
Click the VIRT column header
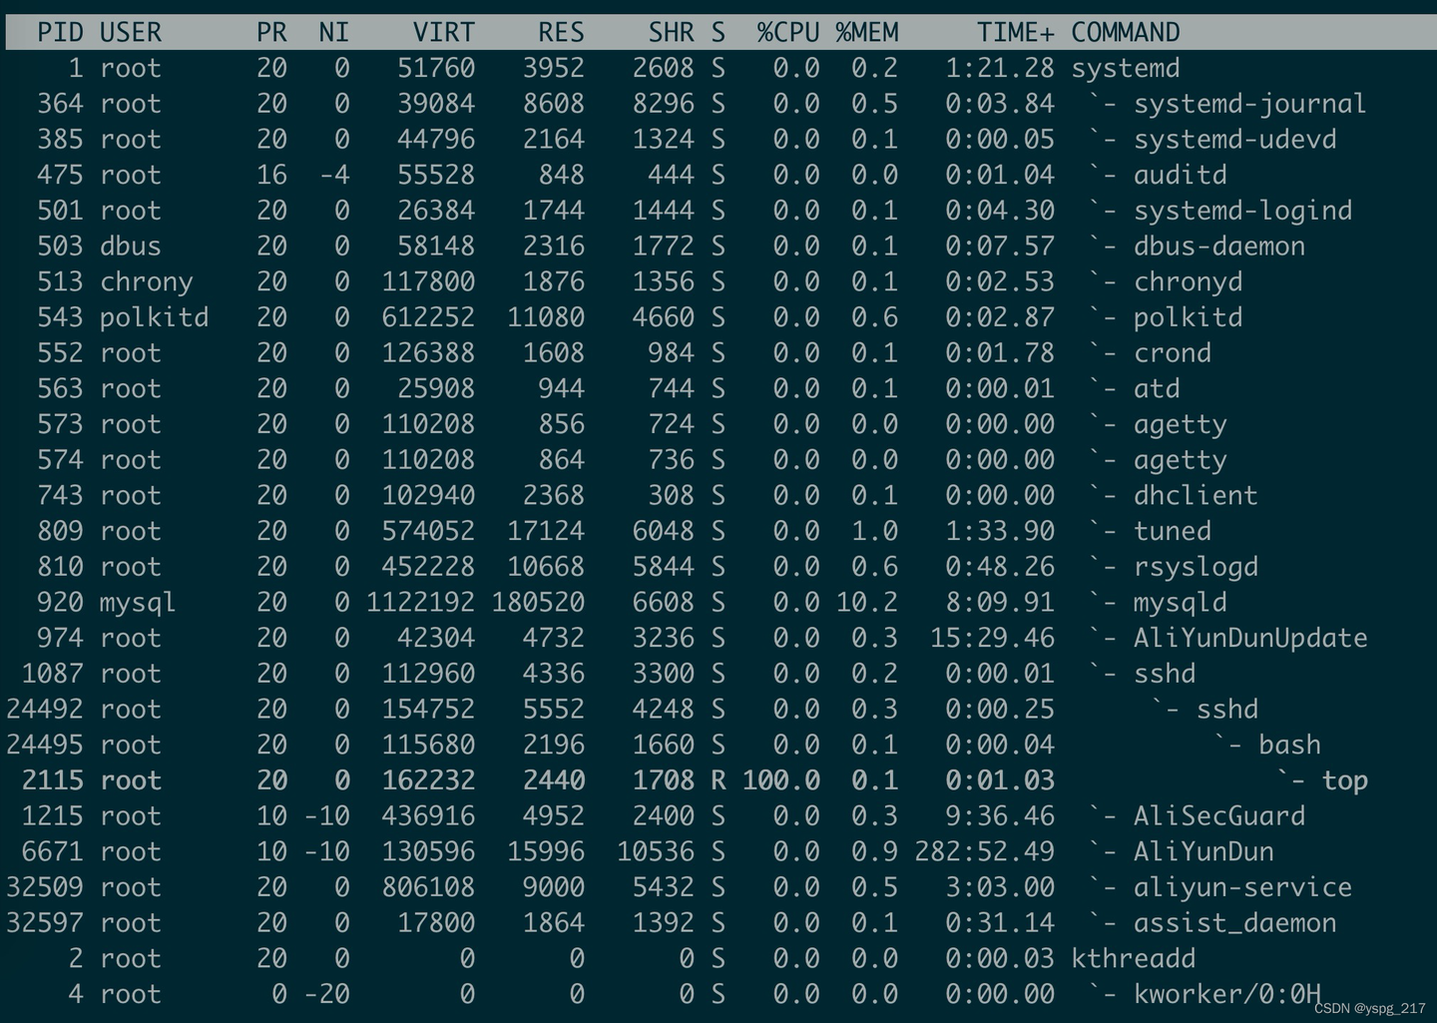tap(443, 32)
